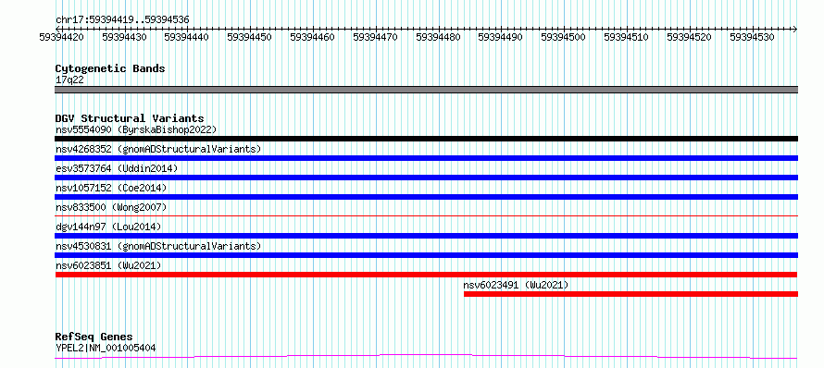Click ruler position 59394420
The height and width of the screenshot is (368, 824).
62,37
